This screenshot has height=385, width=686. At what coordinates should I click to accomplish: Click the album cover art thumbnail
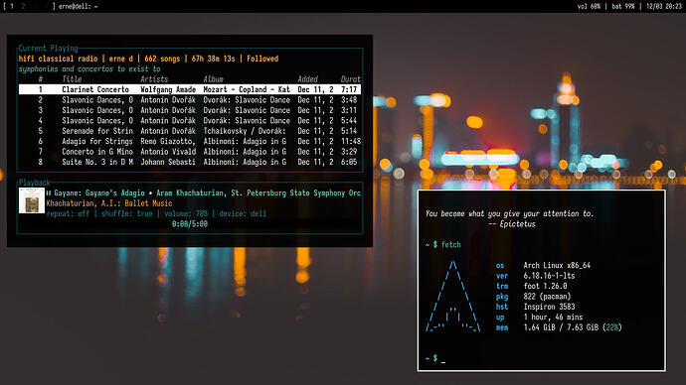click(x=32, y=200)
